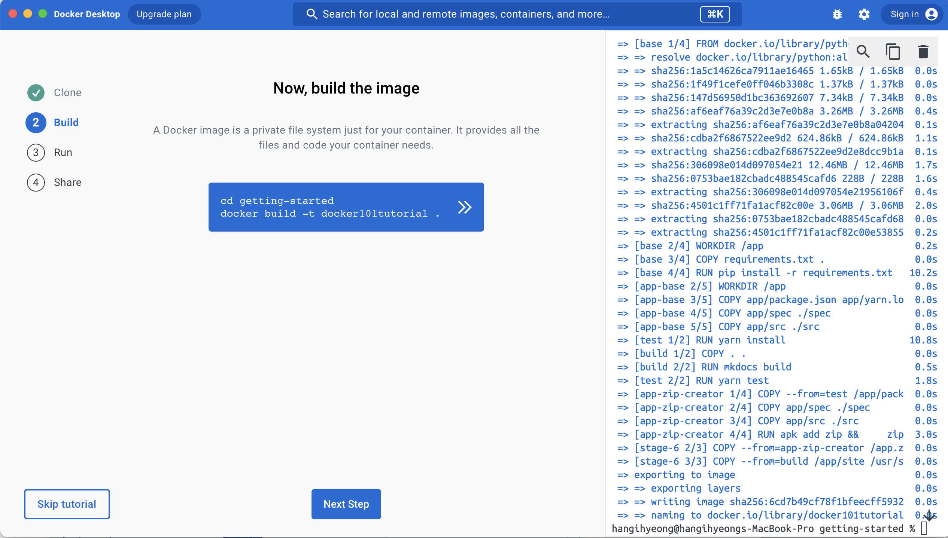
Task: Go to the Run step
Action: [63, 153]
